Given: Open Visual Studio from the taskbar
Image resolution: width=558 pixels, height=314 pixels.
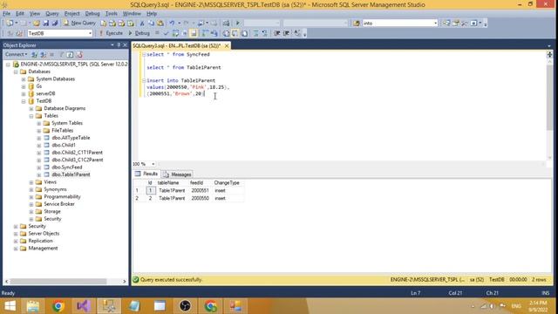Looking at the screenshot, I should click(x=83, y=306).
